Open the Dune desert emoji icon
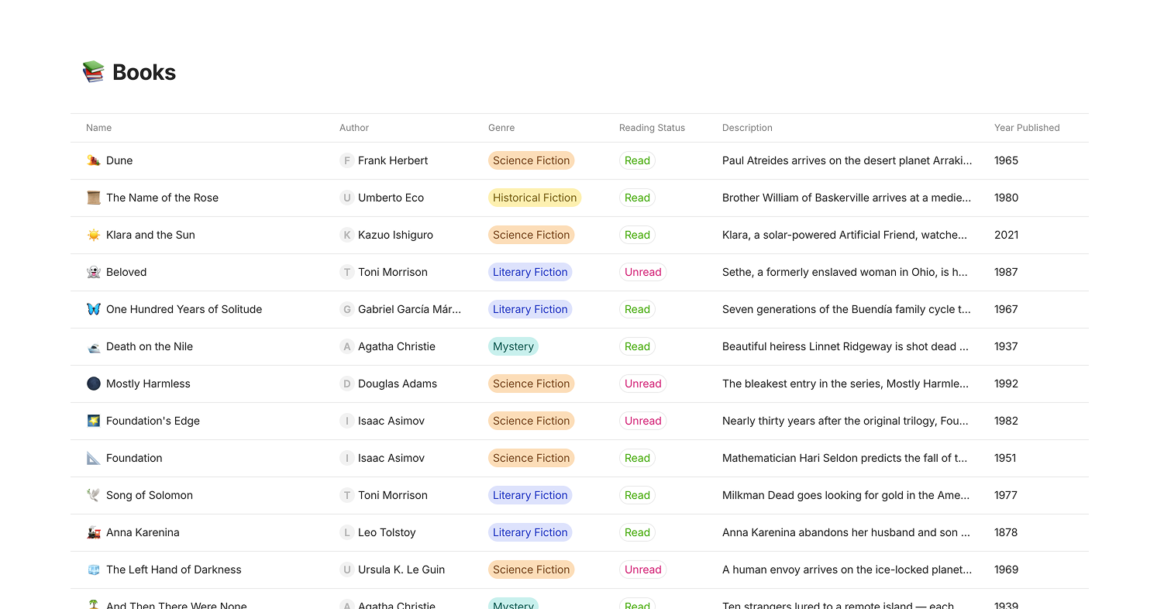This screenshot has width=1164, height=609. click(x=94, y=160)
